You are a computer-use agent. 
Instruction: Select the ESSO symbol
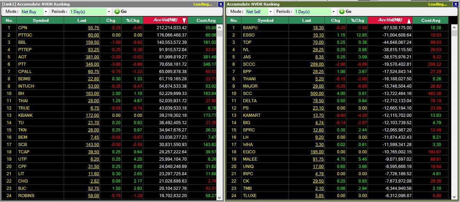coord(249,35)
